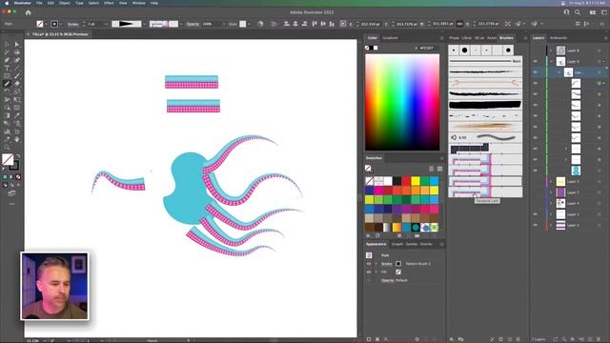The height and width of the screenshot is (343, 610).
Task: Select the Basic brush in Brushes panel
Action: [485, 61]
